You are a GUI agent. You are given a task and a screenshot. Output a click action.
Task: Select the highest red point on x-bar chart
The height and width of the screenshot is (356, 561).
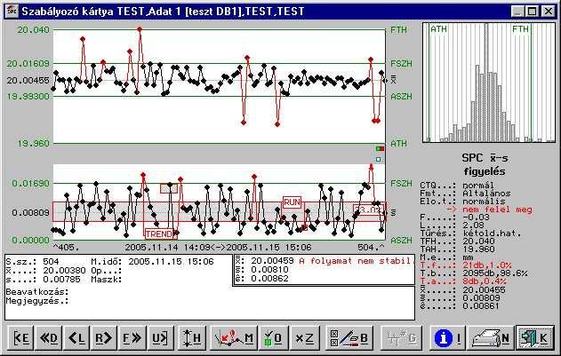(x=140, y=29)
